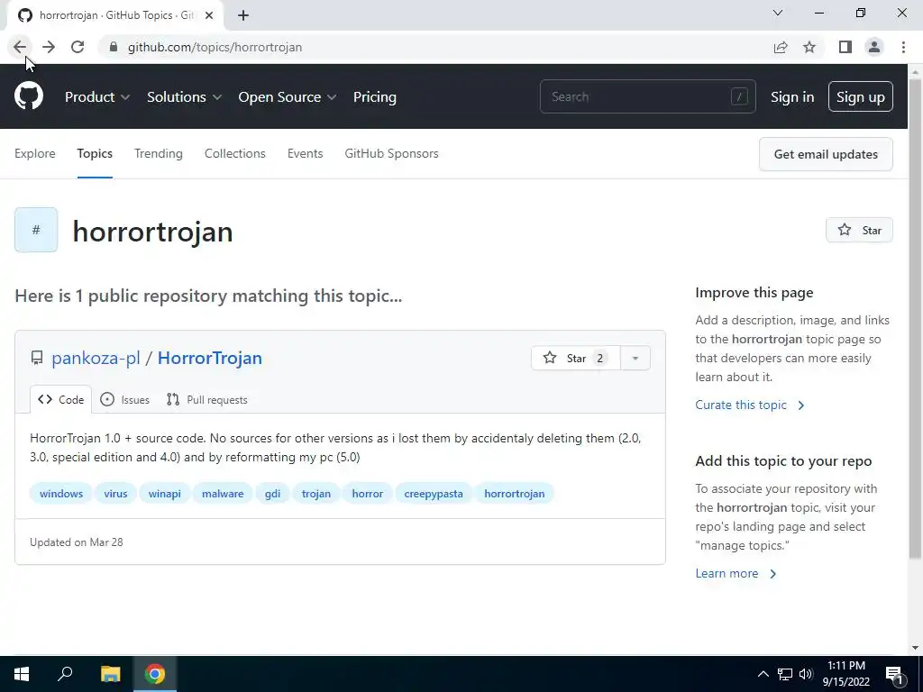Click the Sign up button

[x=861, y=96]
